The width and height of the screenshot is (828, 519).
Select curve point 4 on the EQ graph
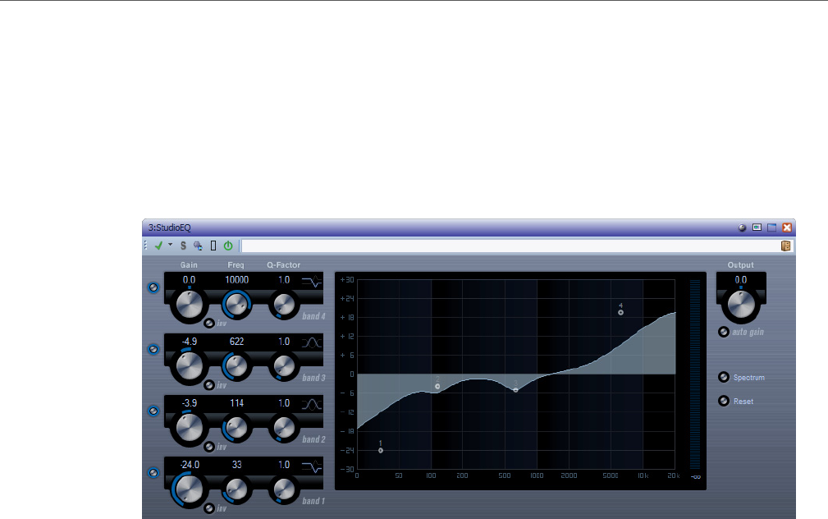tap(620, 312)
